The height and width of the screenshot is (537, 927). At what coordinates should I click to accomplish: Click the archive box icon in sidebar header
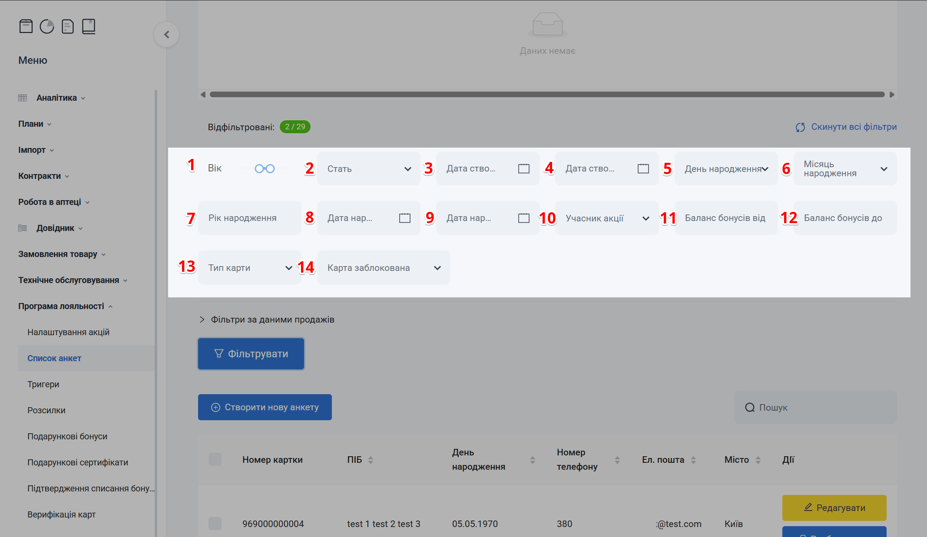tap(26, 26)
